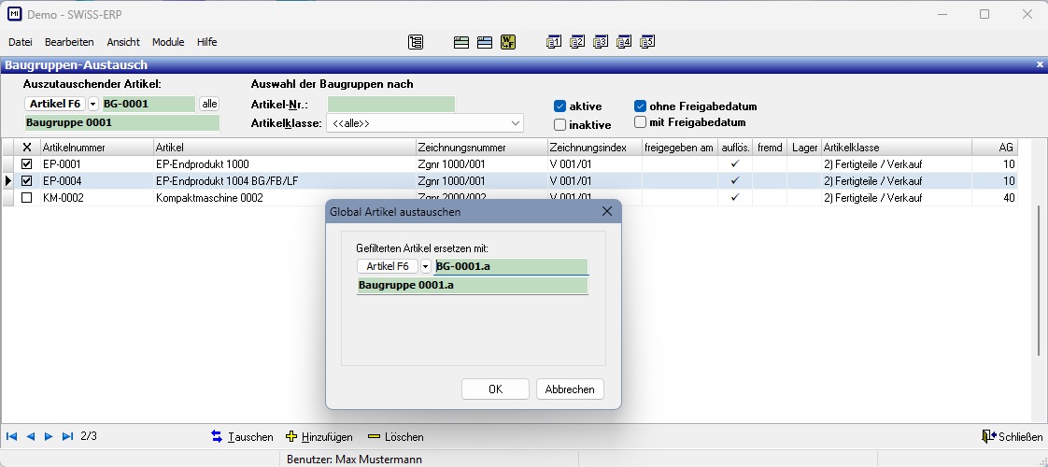Open window number 1 toolbar icon
The height and width of the screenshot is (467, 1048).
(x=553, y=42)
